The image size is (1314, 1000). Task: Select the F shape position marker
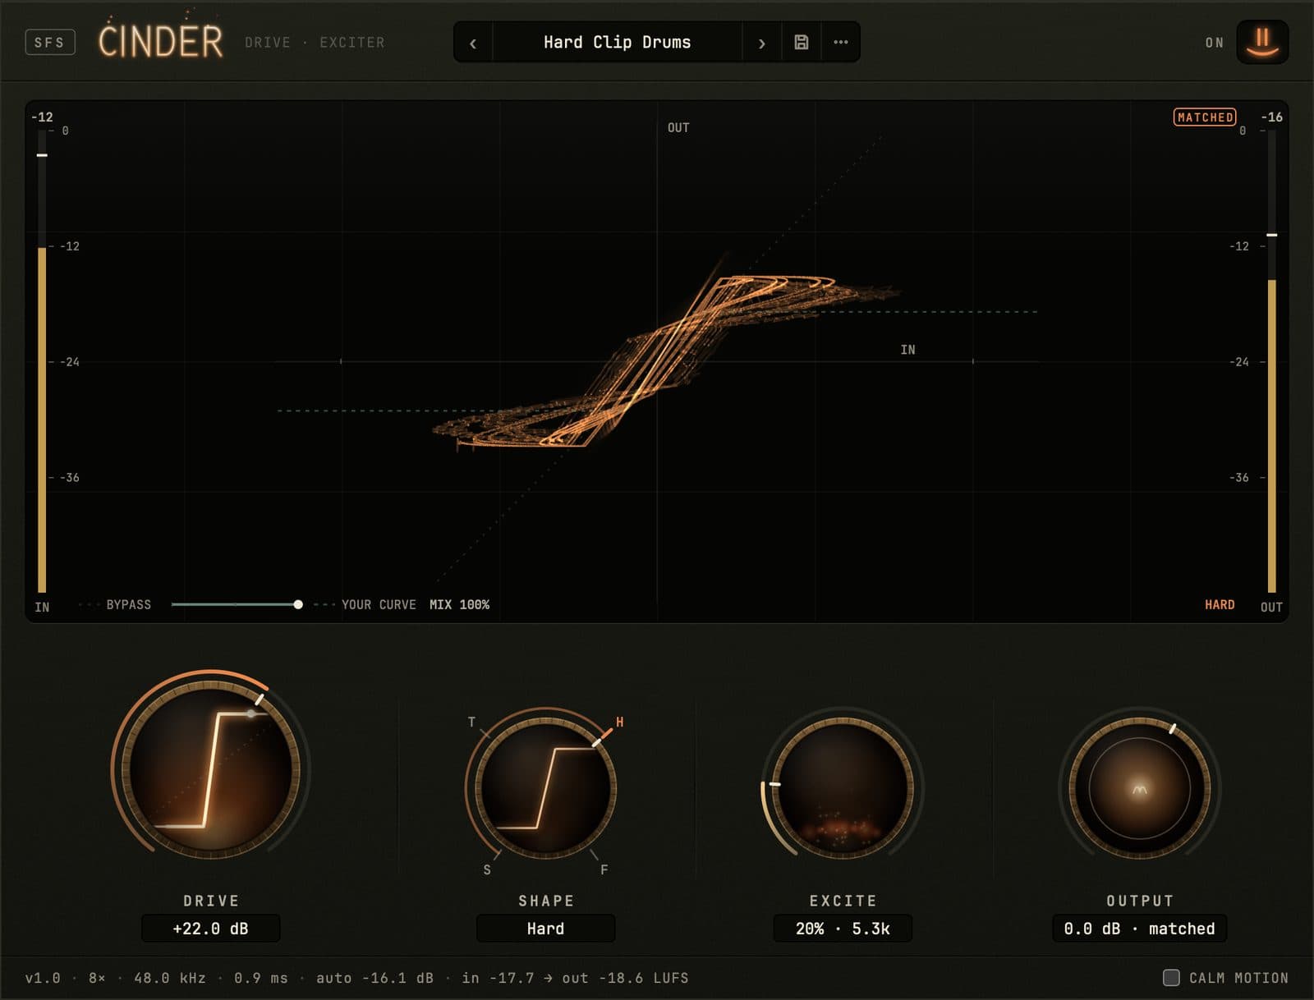pyautogui.click(x=604, y=870)
